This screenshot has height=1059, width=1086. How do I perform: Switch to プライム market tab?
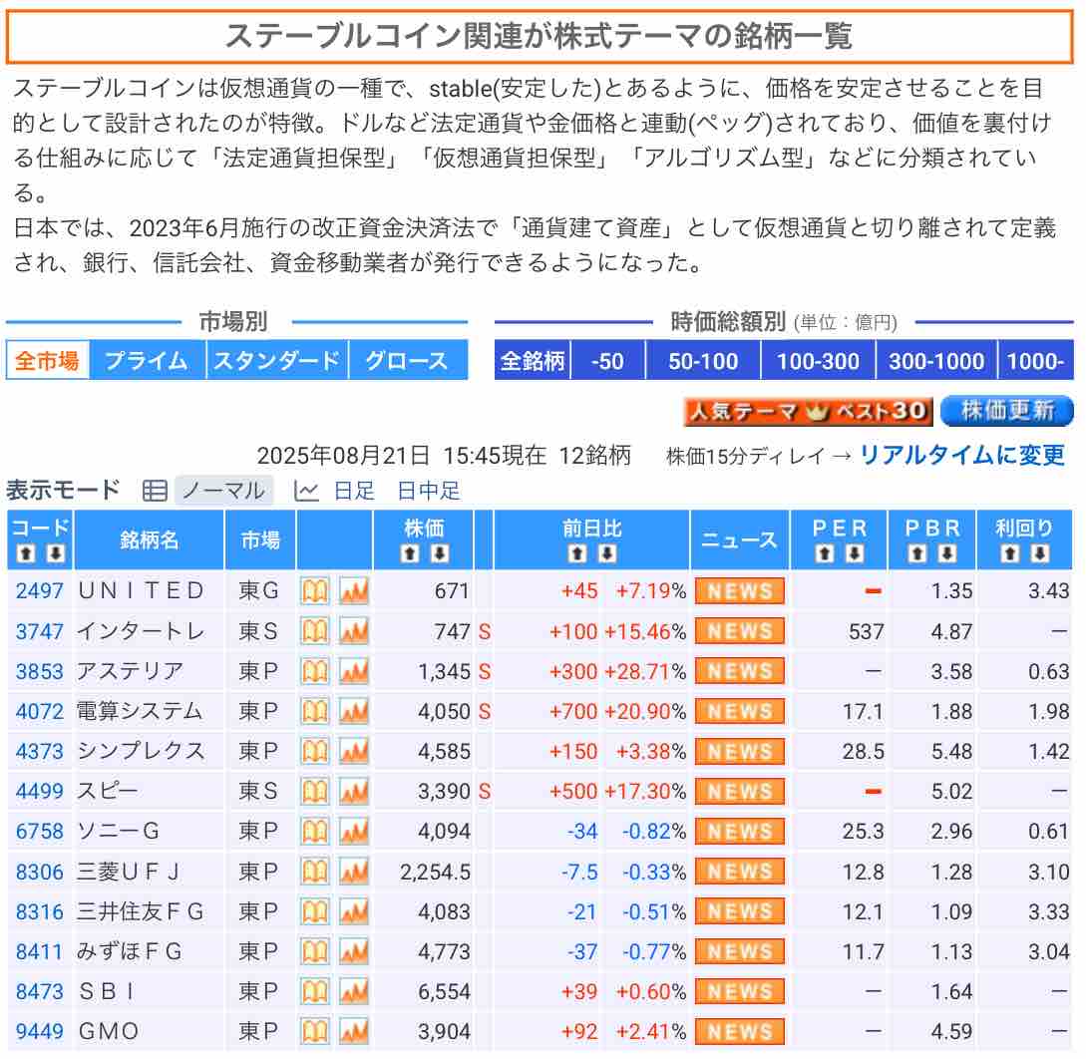click(148, 361)
